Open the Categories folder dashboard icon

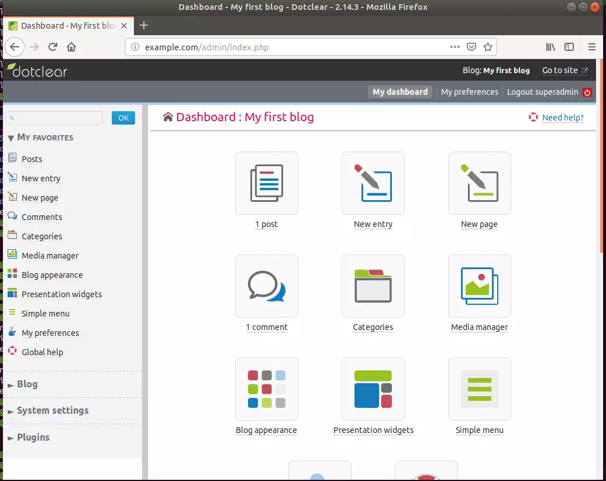click(x=373, y=286)
